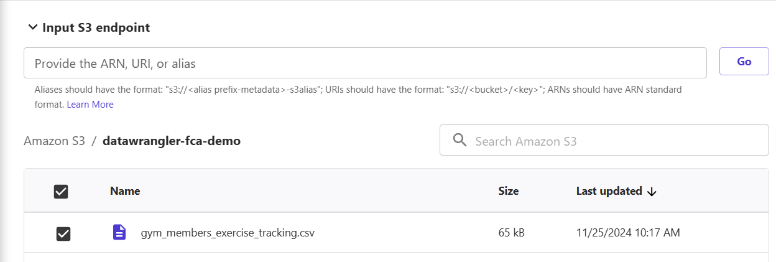This screenshot has height=262, width=776.
Task: Focus the Search Amazon S3 box
Action: click(604, 141)
